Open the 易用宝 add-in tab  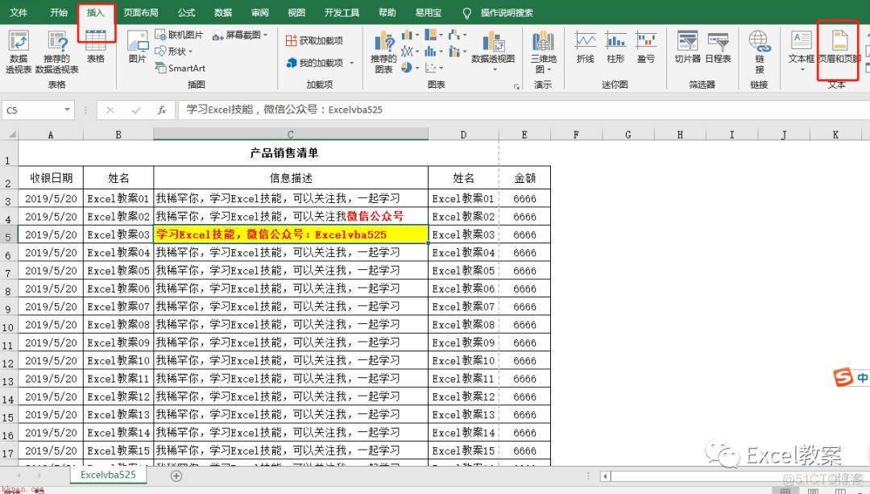[x=429, y=12]
